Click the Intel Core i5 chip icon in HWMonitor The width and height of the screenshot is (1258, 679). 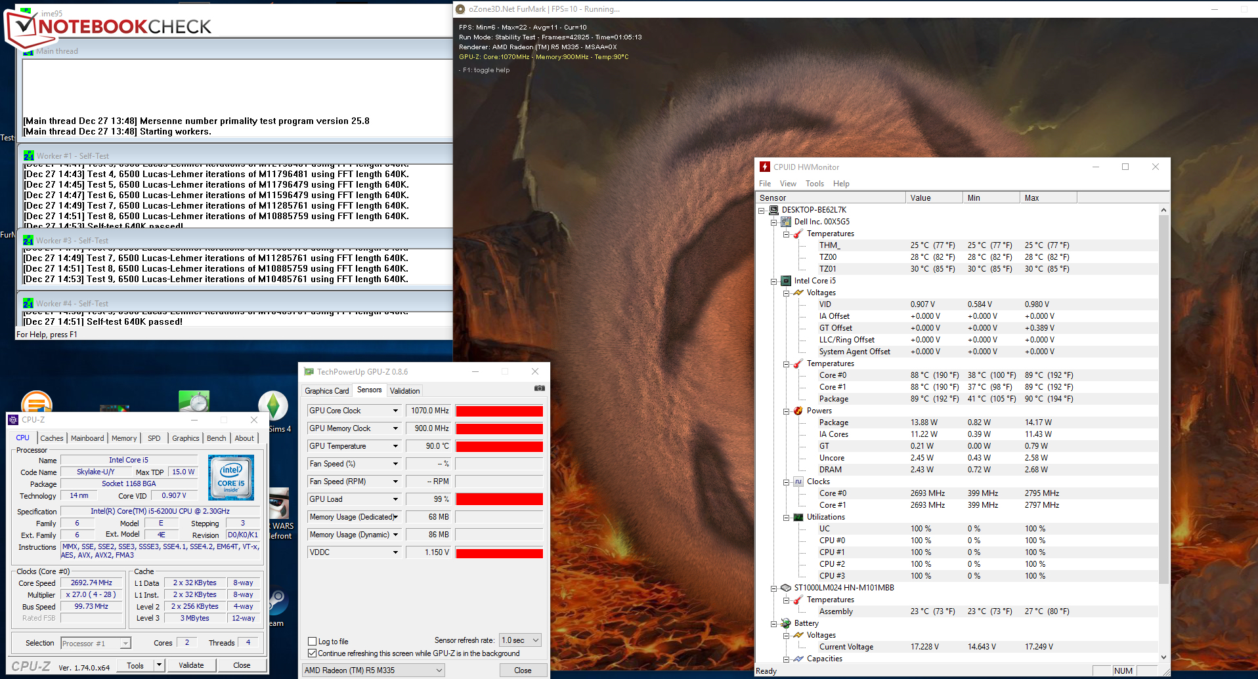tap(786, 281)
